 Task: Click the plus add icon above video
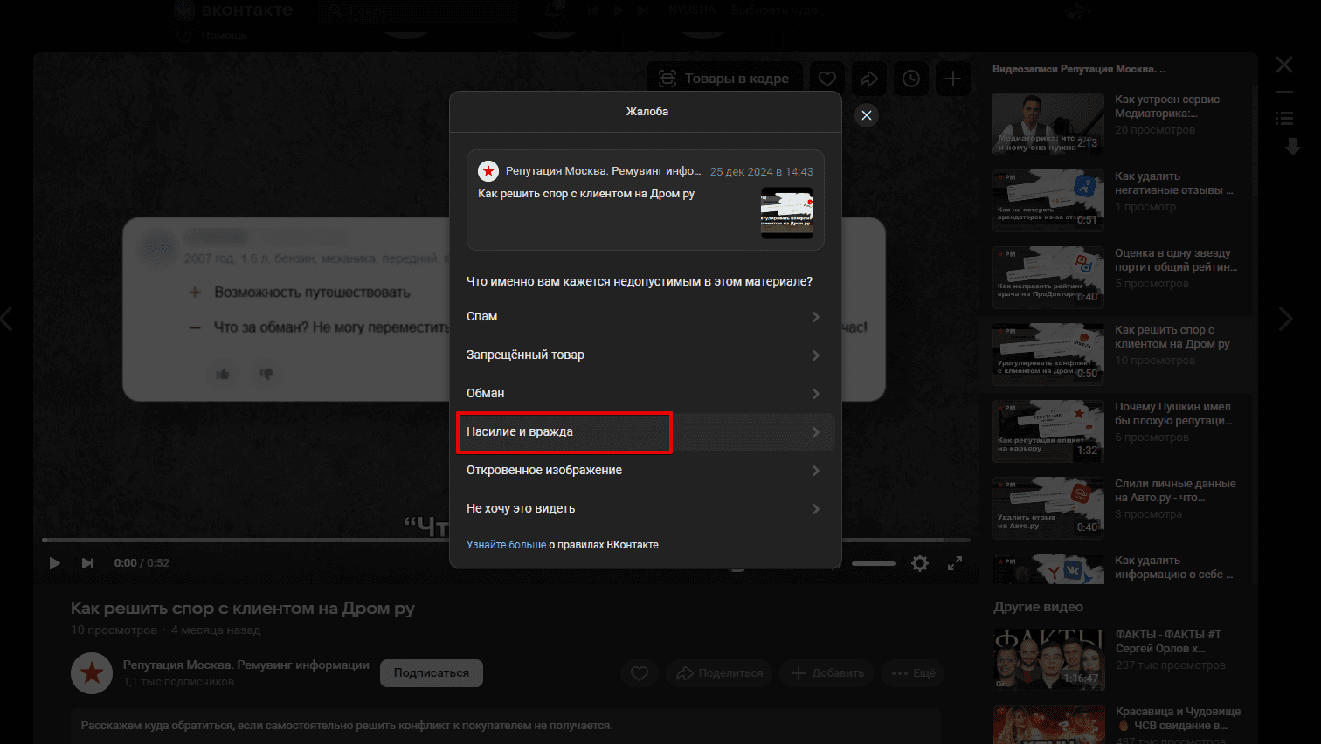point(953,79)
